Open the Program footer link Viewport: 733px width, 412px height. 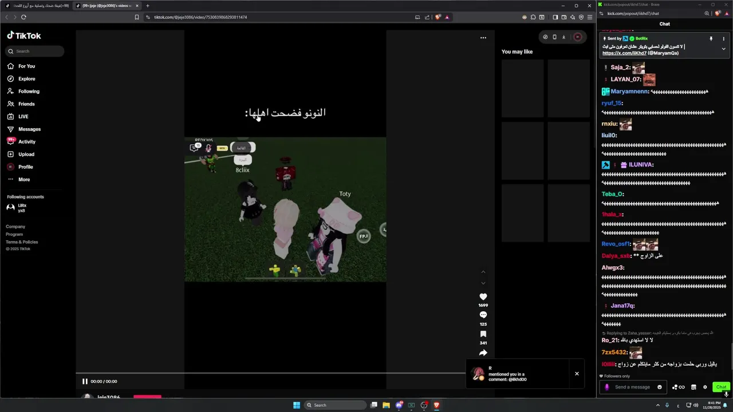14,234
